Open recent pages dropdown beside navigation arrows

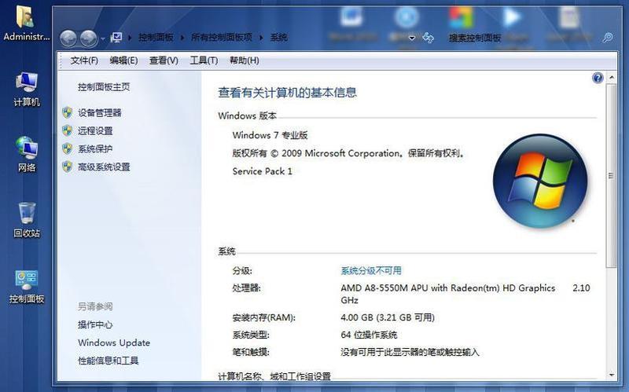click(x=103, y=38)
